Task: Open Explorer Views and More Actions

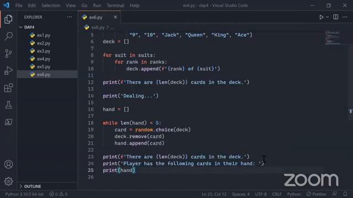Action: click(x=69, y=17)
